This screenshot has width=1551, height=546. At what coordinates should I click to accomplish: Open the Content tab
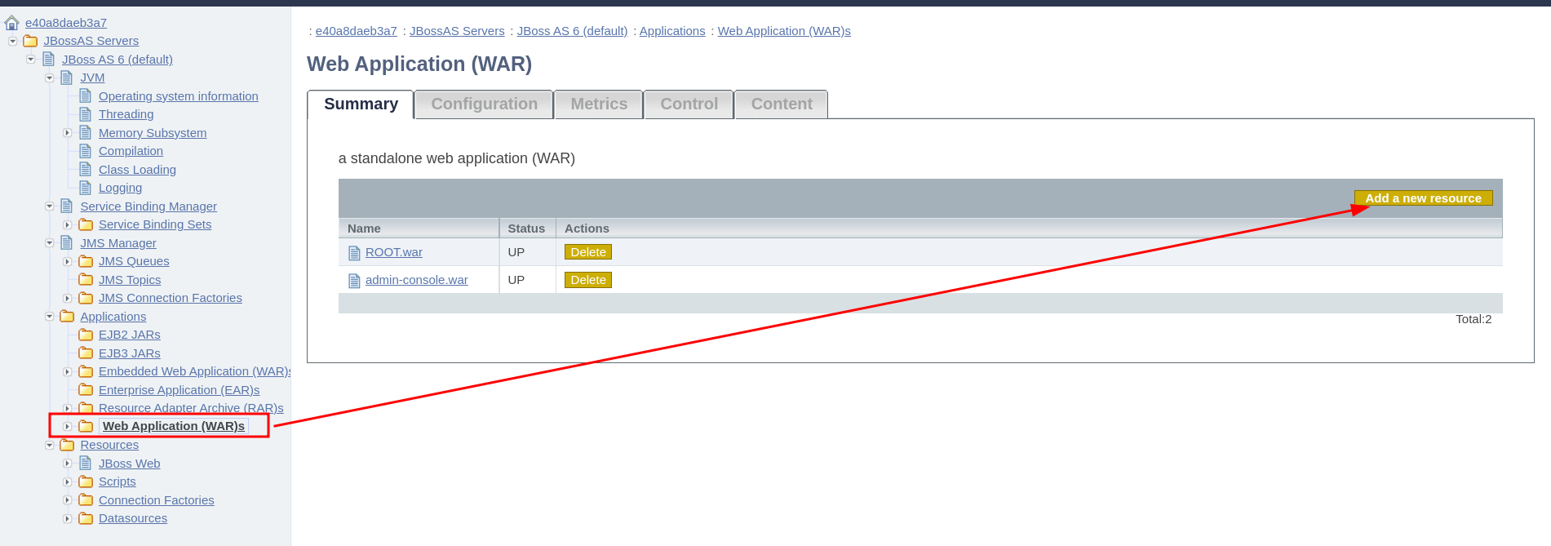click(782, 104)
